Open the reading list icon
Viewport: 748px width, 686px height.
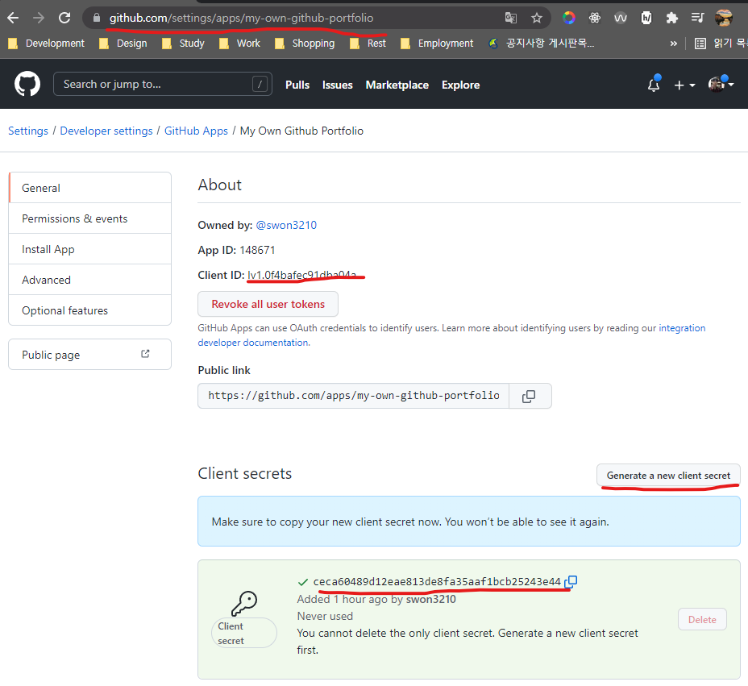[700, 44]
